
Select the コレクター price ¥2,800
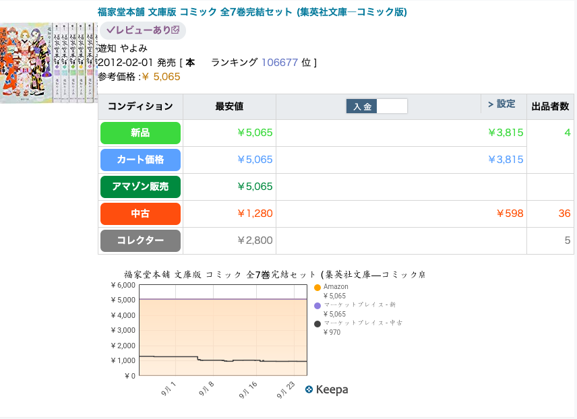click(255, 240)
